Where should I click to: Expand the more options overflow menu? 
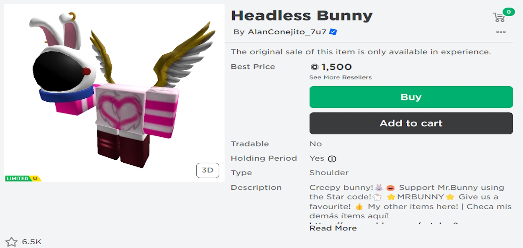[501, 31]
